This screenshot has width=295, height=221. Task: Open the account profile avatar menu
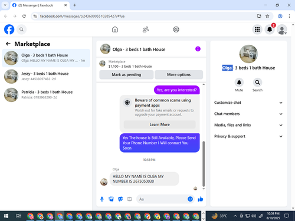282,29
